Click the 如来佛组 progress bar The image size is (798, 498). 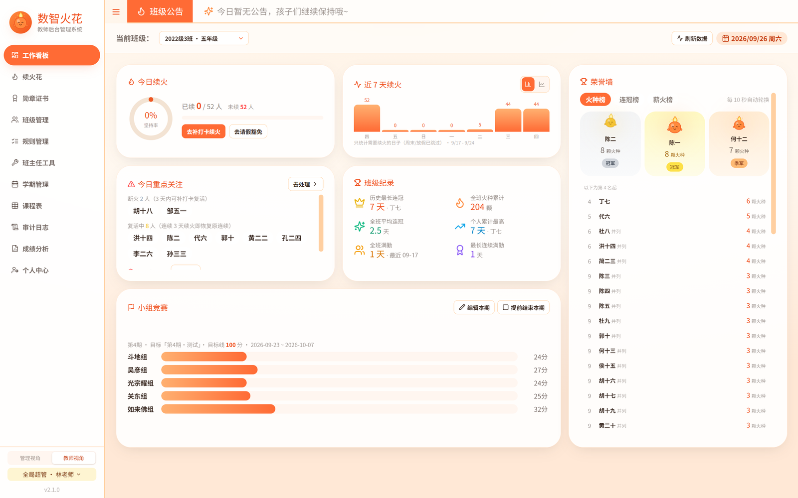(x=339, y=409)
